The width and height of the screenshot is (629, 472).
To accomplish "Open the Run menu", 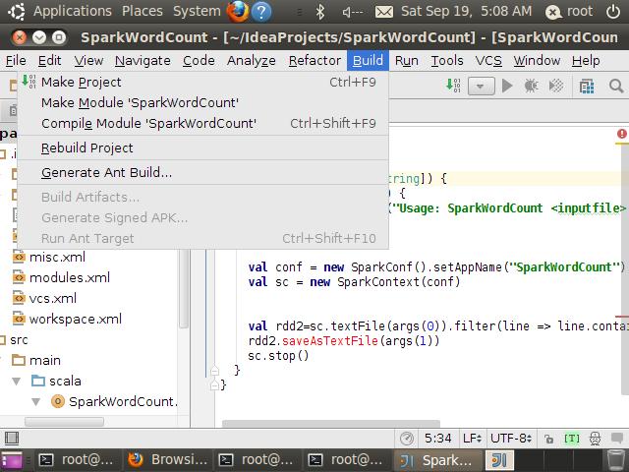I will (x=406, y=61).
